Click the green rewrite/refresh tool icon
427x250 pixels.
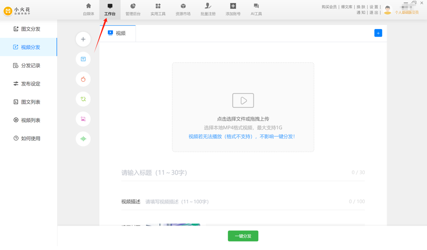(x=83, y=99)
